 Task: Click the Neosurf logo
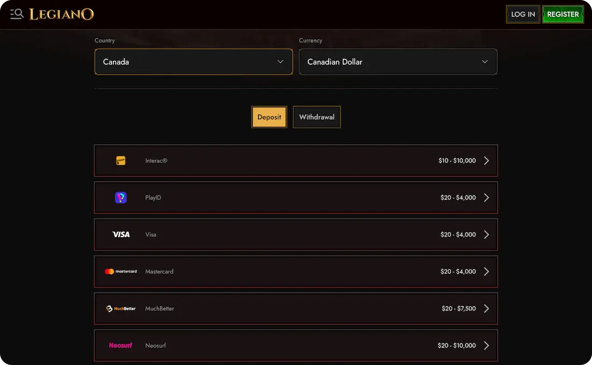pyautogui.click(x=121, y=345)
